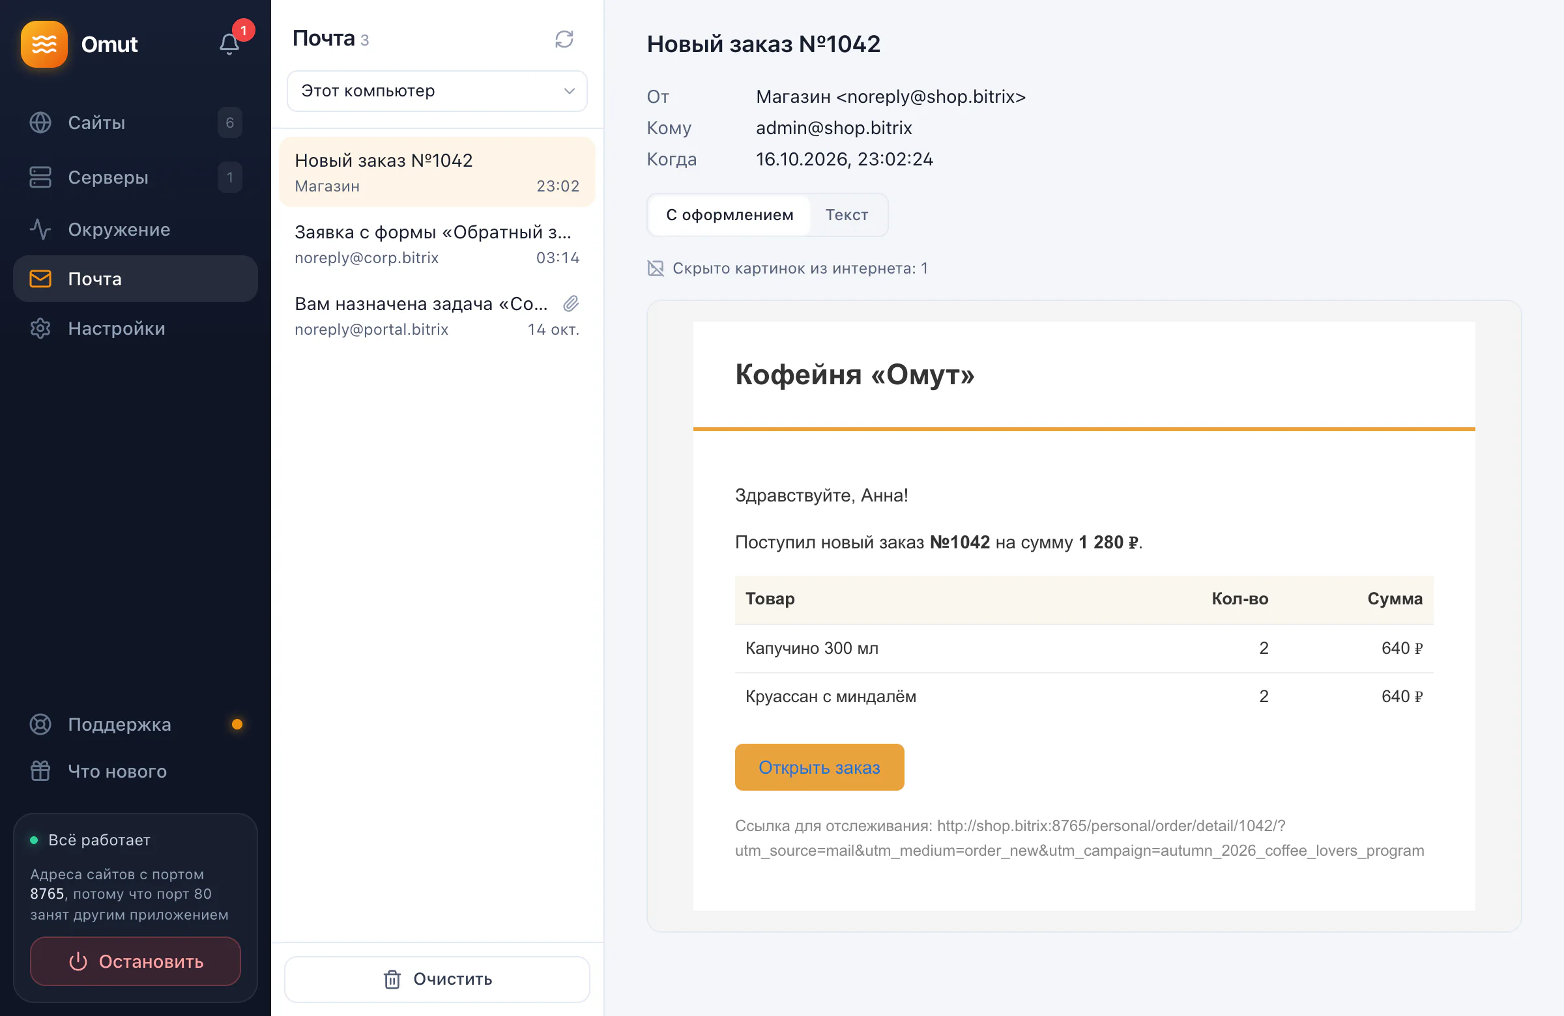Click chevron arrow of mailbox selector

[569, 91]
